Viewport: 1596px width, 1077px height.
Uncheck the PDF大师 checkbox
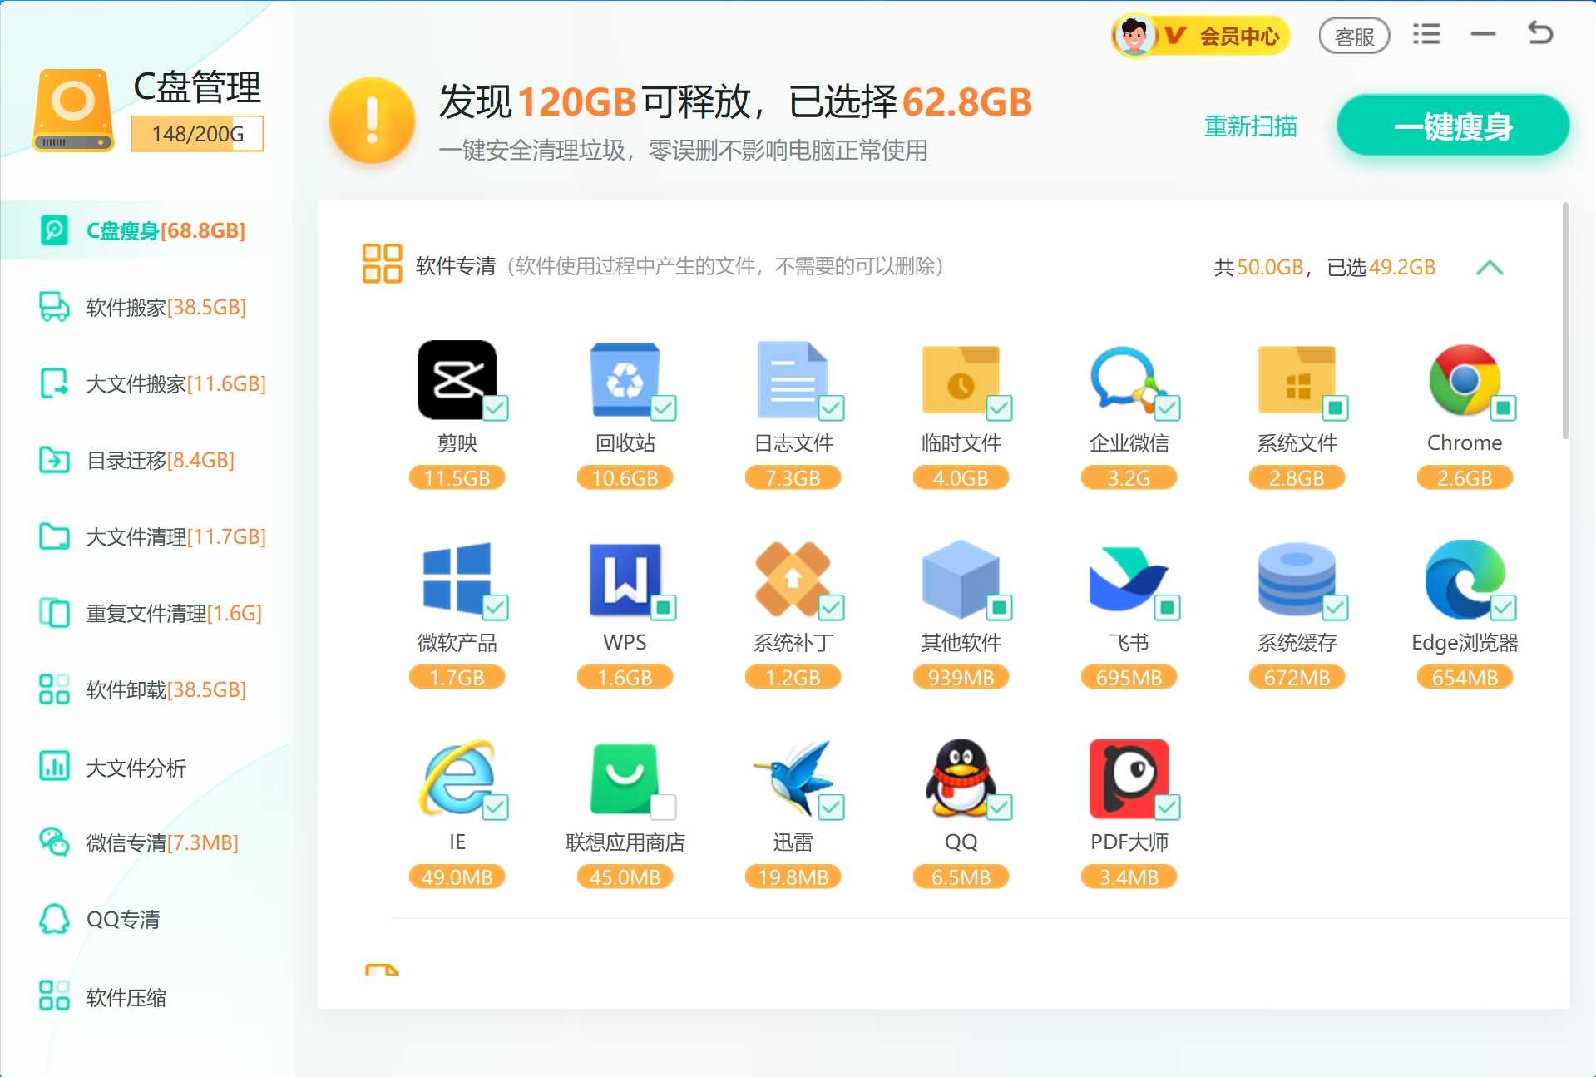[x=1168, y=808]
